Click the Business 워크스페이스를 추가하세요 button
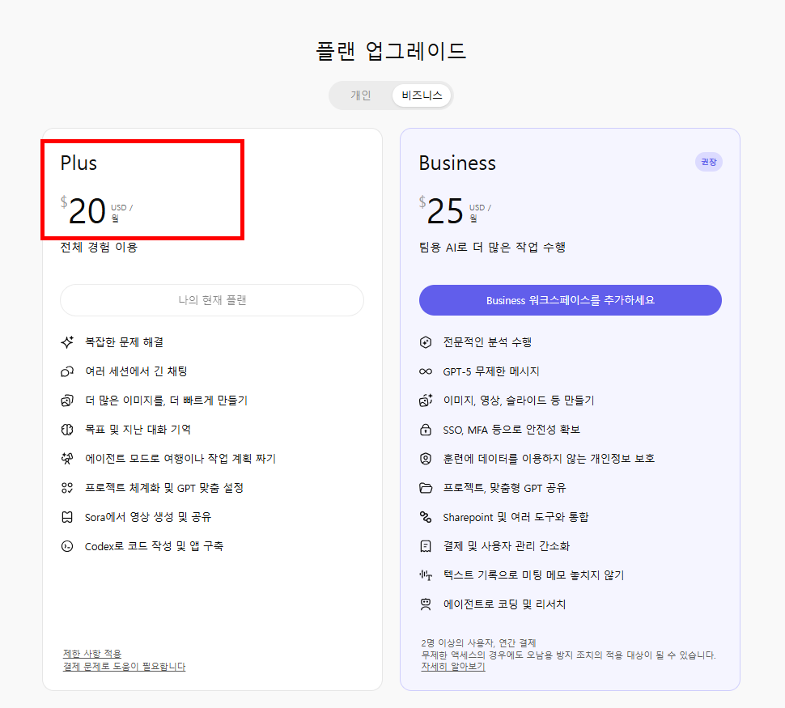 570,300
